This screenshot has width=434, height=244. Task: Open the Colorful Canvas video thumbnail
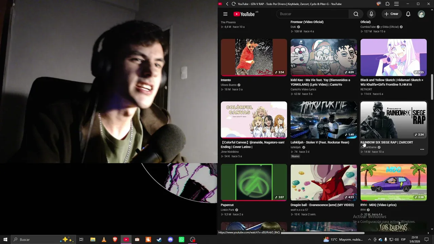coord(254,120)
